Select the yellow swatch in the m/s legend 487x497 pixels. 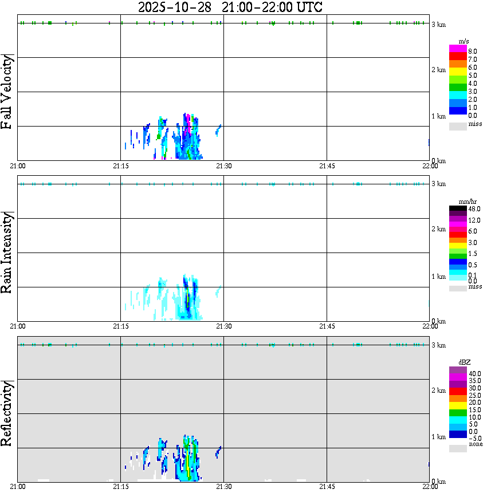point(458,72)
